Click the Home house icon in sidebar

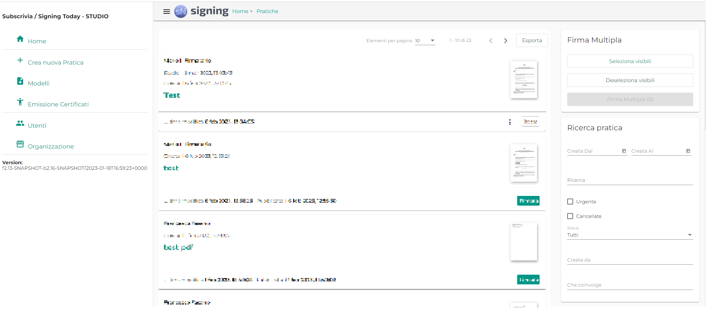pyautogui.click(x=20, y=39)
